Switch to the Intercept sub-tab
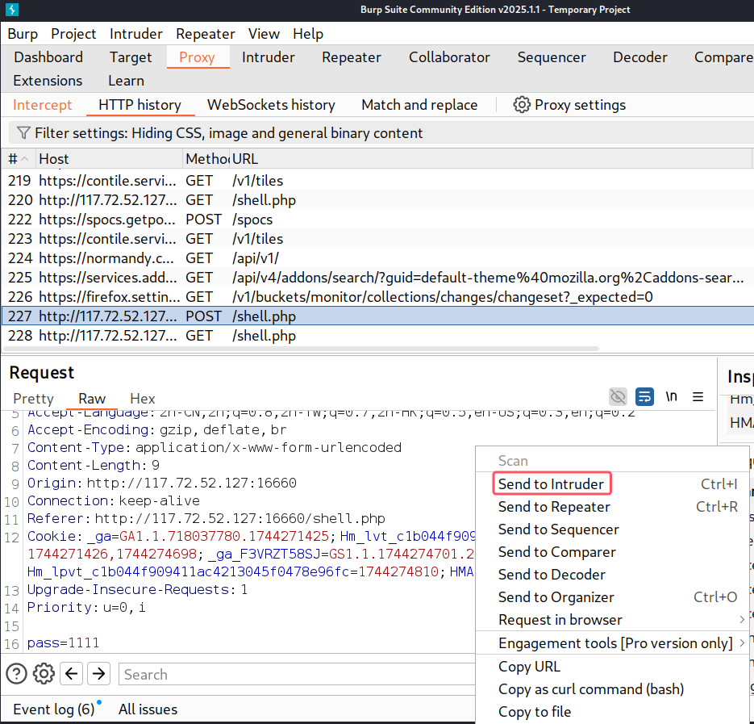This screenshot has width=754, height=724. (42, 104)
